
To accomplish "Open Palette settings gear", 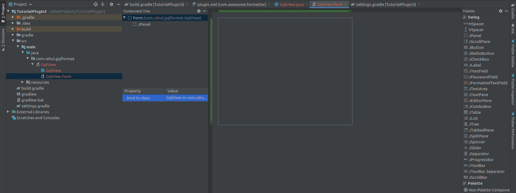I will (x=501, y=11).
